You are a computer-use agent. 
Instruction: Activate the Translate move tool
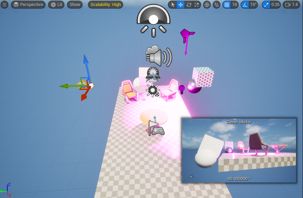coord(181,5)
